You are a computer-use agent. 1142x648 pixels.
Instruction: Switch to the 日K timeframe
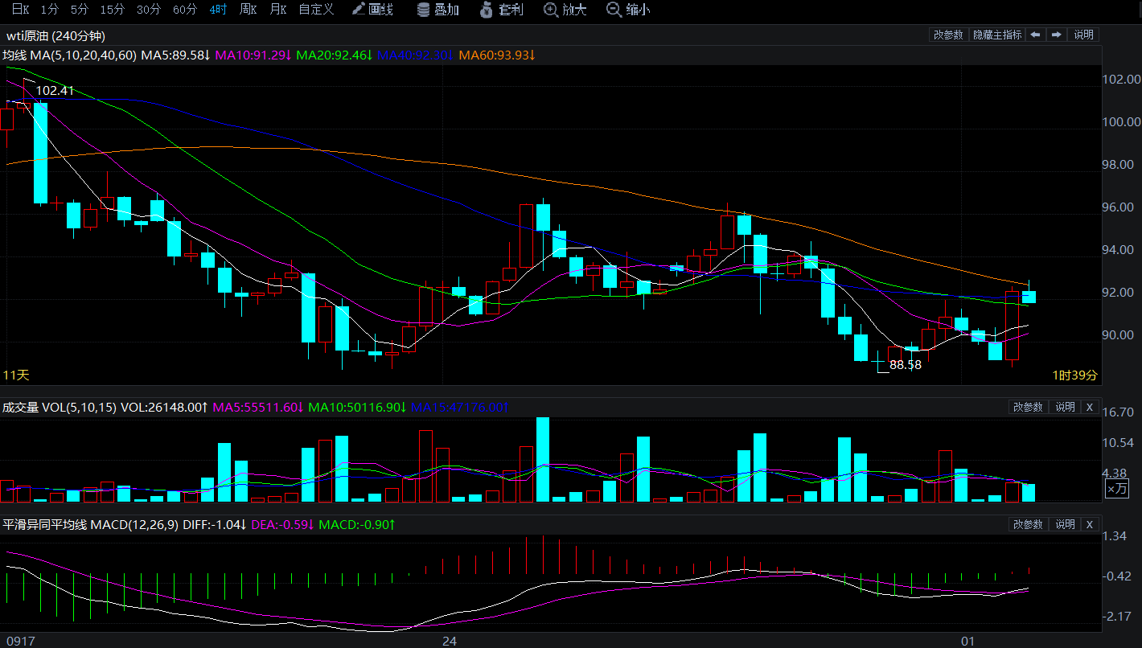point(20,10)
